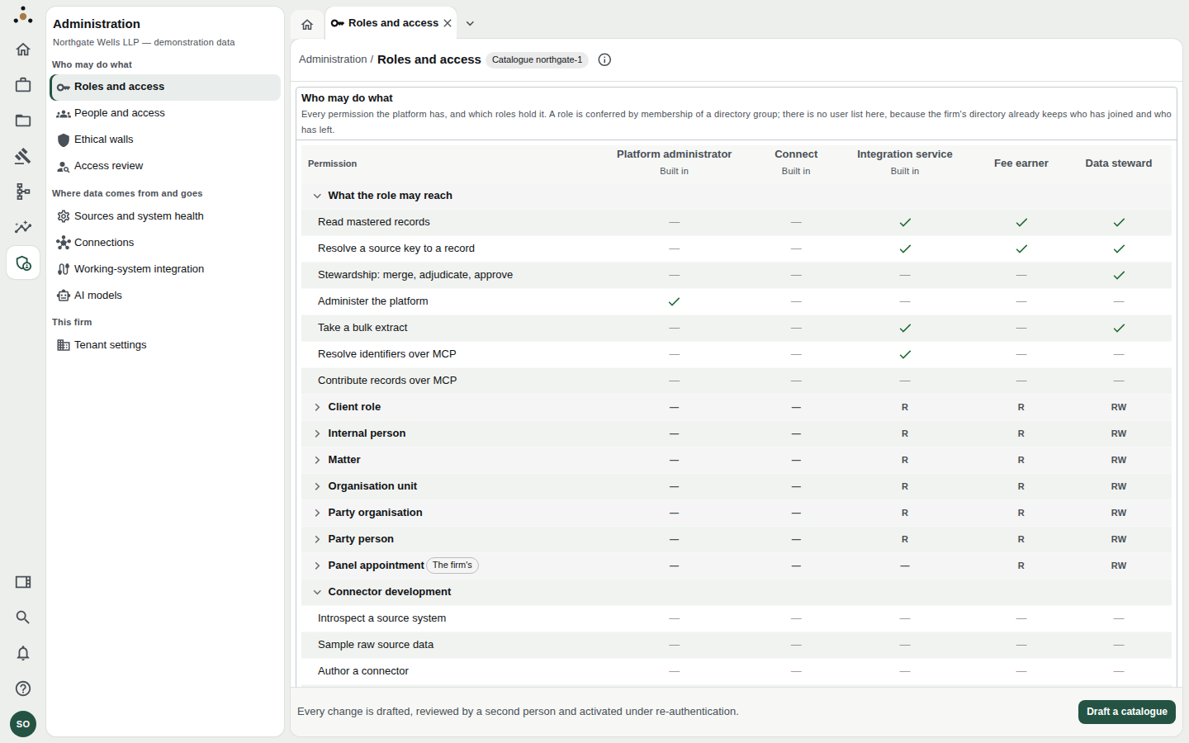Screen dimensions: 1189x743
Task: Click the info icon beside Catalogue northgate-1
Action: coord(604,59)
